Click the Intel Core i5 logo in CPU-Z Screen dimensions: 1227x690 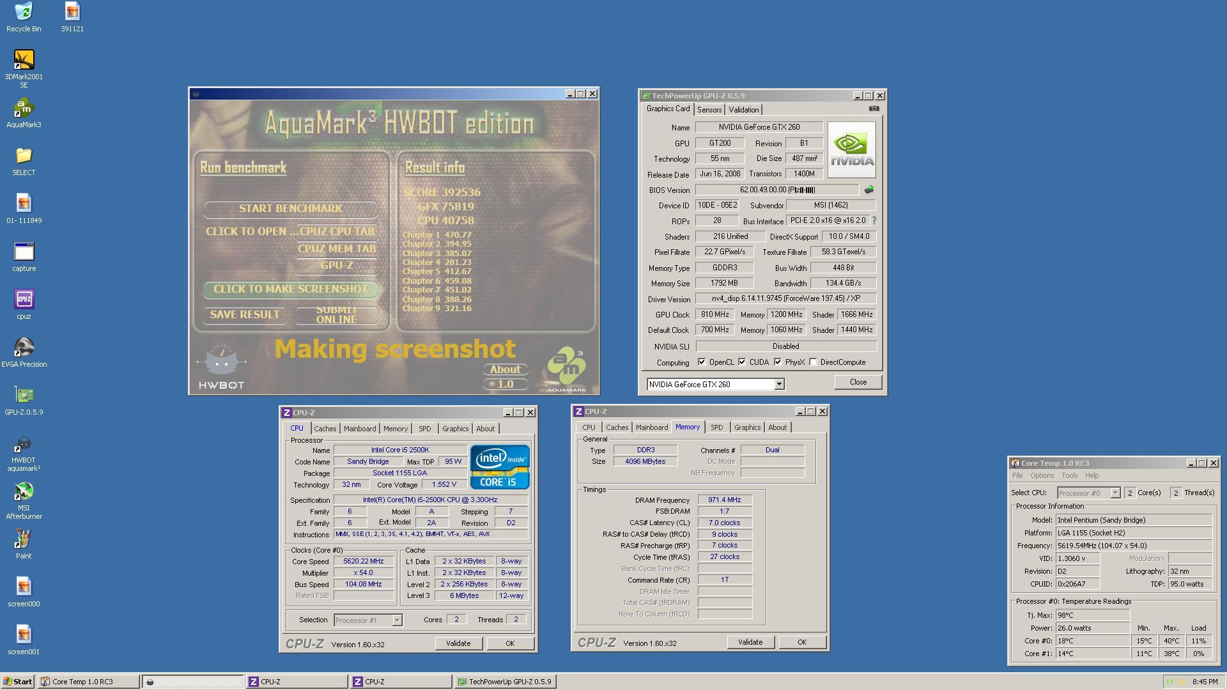500,467
